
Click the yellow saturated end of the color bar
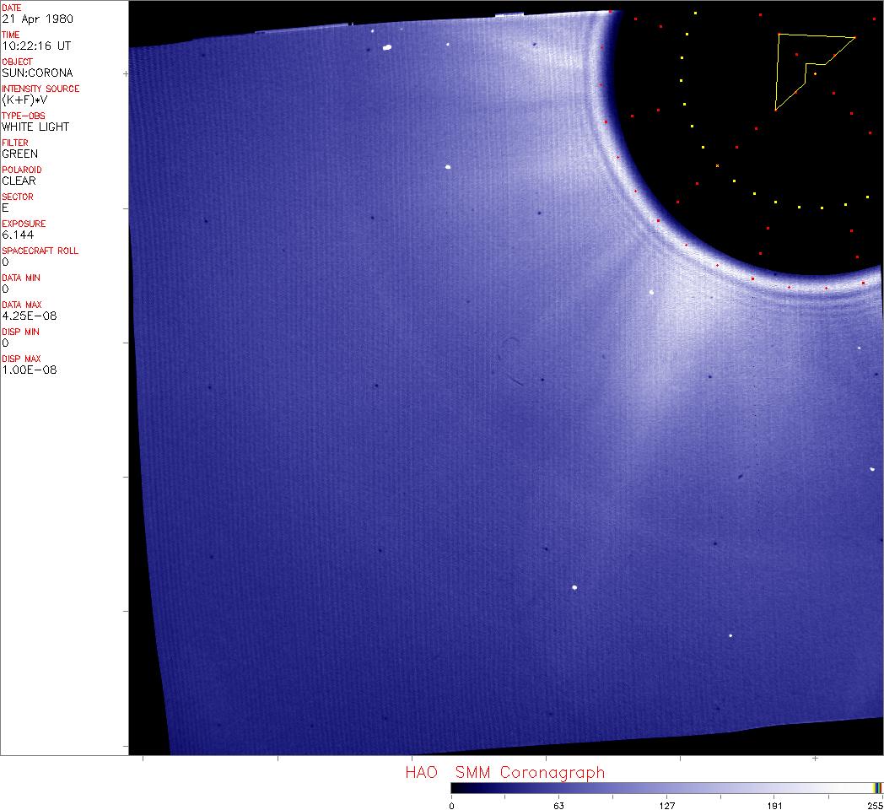pos(876,787)
